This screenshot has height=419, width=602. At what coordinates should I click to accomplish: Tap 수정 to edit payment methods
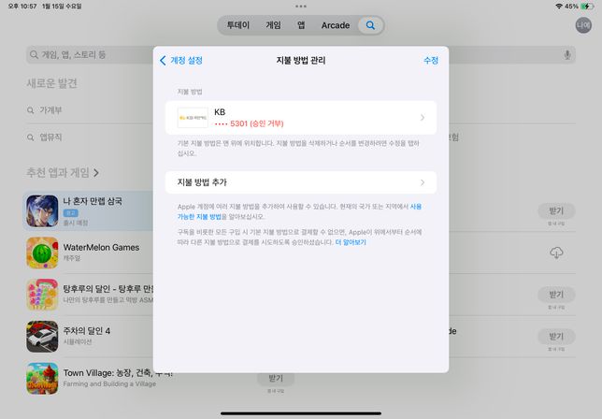point(430,60)
